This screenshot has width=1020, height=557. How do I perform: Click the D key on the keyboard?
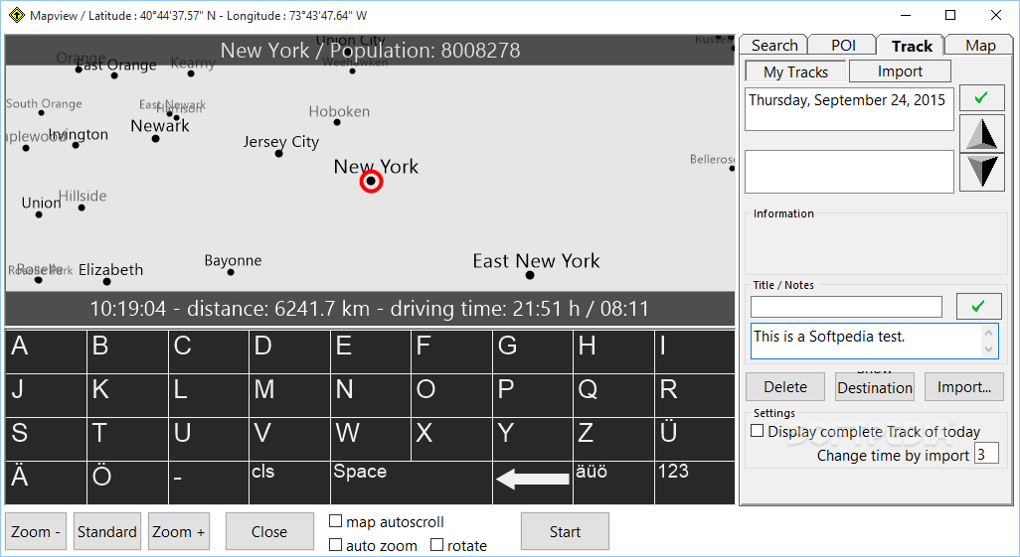(289, 351)
